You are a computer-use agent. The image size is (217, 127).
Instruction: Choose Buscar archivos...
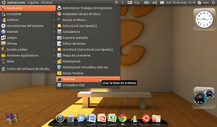tap(88, 20)
